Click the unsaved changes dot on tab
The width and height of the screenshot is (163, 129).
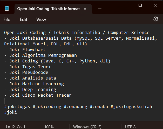click(85, 9)
